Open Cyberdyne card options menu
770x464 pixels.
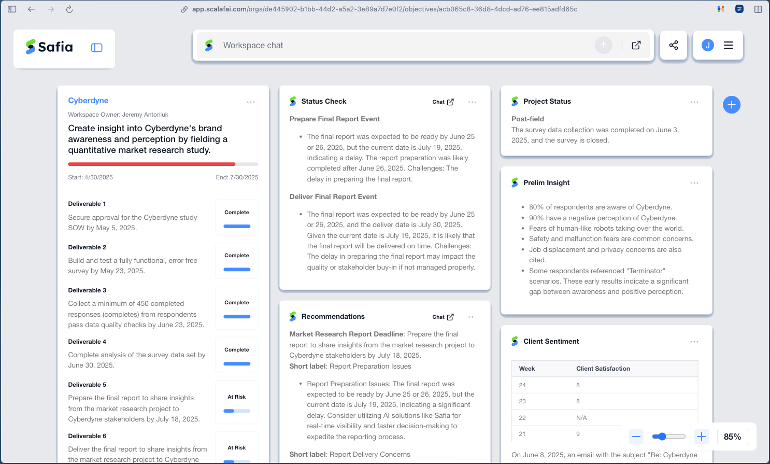[251, 102]
